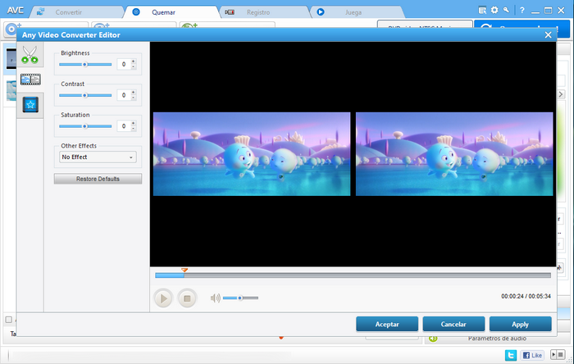Click the Twitter share icon
This screenshot has height=364, width=574.
coord(511,355)
